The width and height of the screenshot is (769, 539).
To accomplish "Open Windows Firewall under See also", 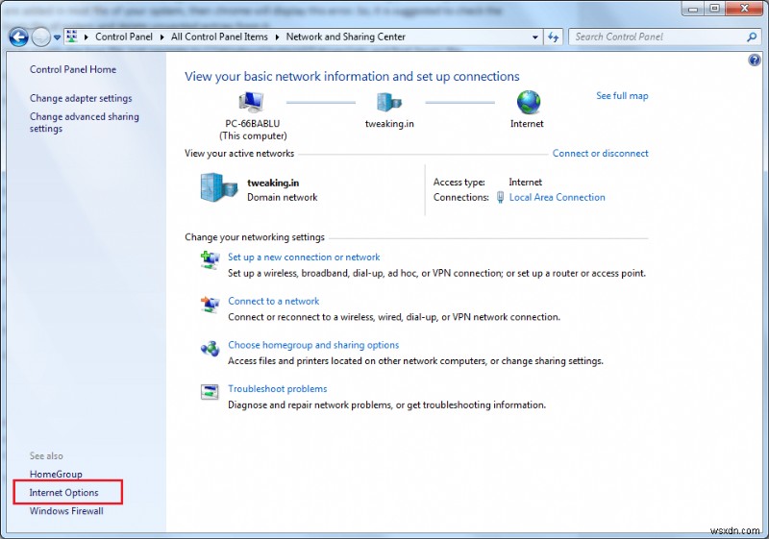I will point(66,511).
